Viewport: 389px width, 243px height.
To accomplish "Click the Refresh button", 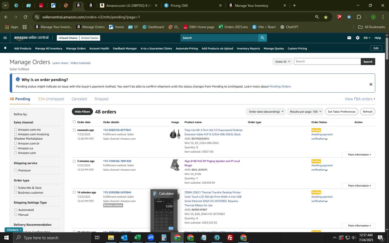I will 367,112.
